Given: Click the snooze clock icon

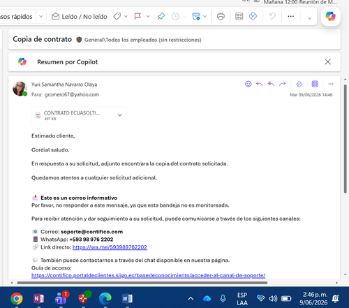Looking at the screenshot, I should 175,17.
